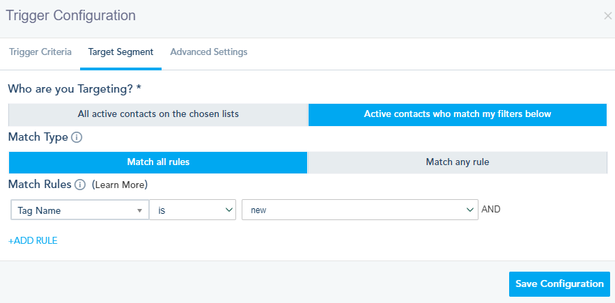
Task: Click the AND connector label
Action: (491, 209)
